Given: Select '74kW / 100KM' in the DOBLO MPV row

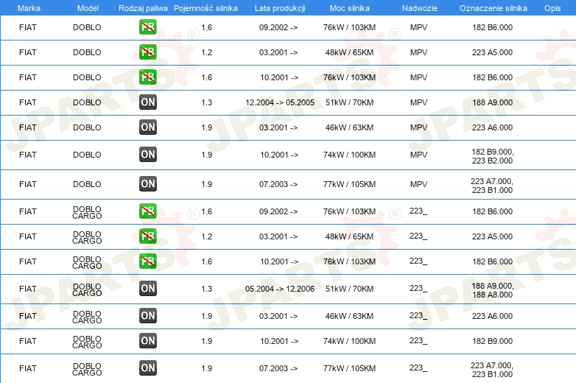Looking at the screenshot, I should click(x=349, y=155).
